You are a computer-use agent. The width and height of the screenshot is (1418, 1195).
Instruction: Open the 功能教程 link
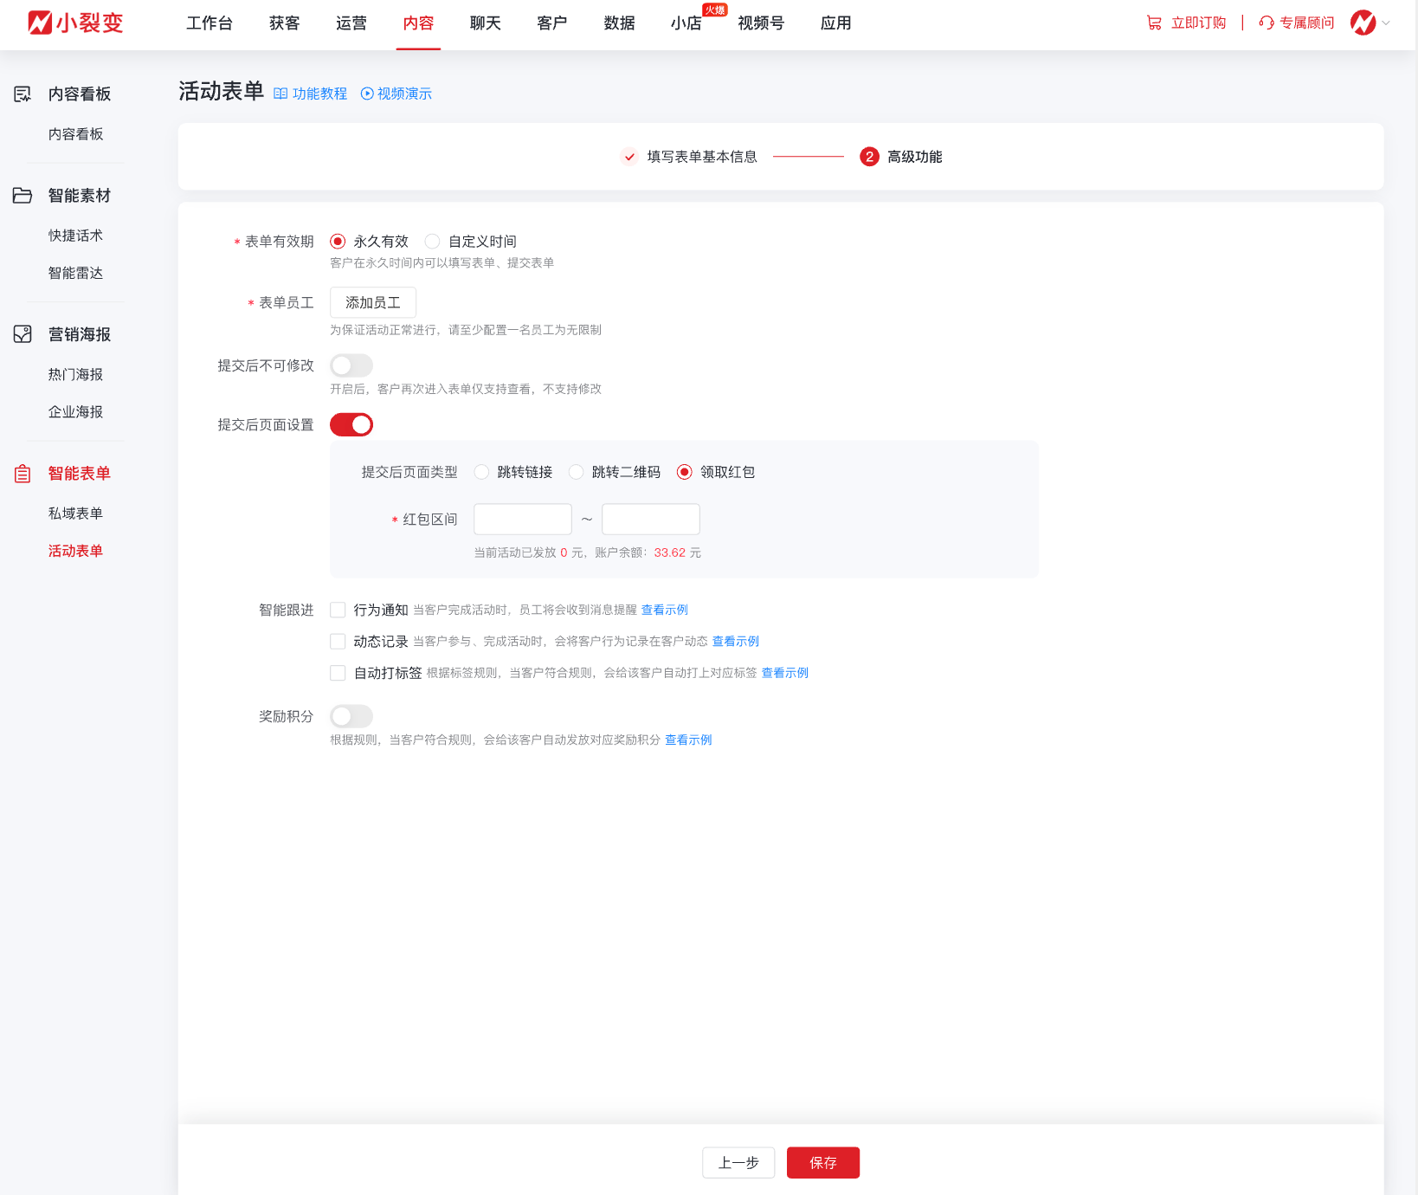[319, 94]
